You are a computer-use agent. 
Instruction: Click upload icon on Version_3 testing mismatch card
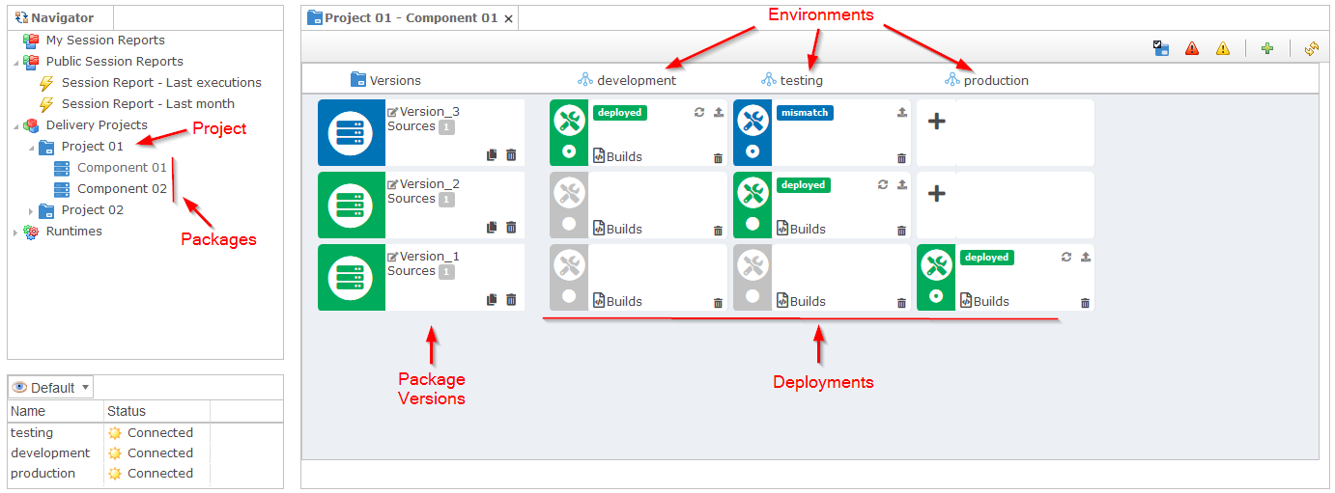coord(901,112)
